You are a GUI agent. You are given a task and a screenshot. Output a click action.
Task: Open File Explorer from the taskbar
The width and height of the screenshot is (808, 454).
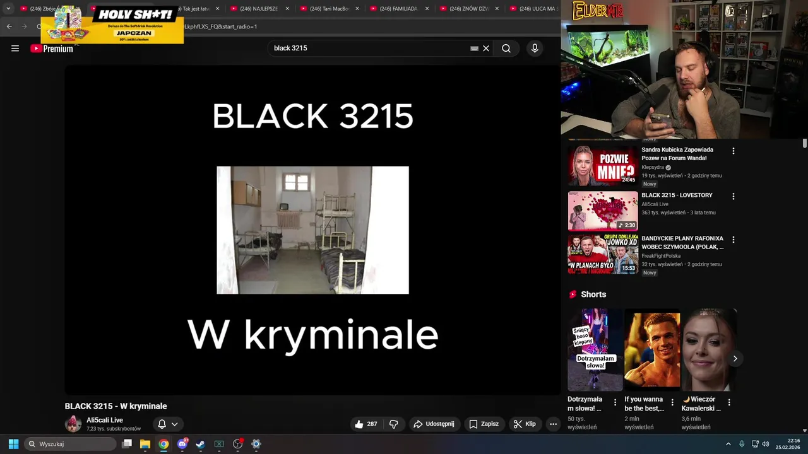click(x=145, y=444)
